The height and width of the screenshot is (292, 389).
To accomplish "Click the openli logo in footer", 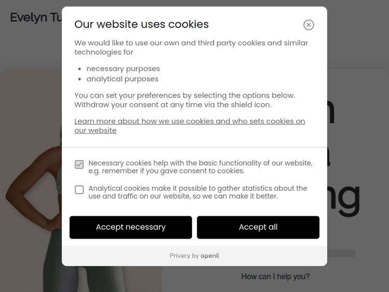I will [210, 256].
